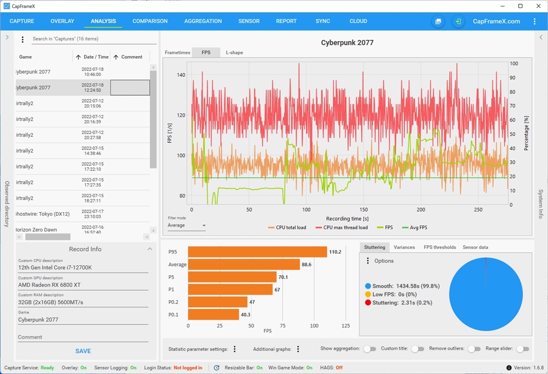
Task: Toggle the Show aggregation switch
Action: pos(369,349)
